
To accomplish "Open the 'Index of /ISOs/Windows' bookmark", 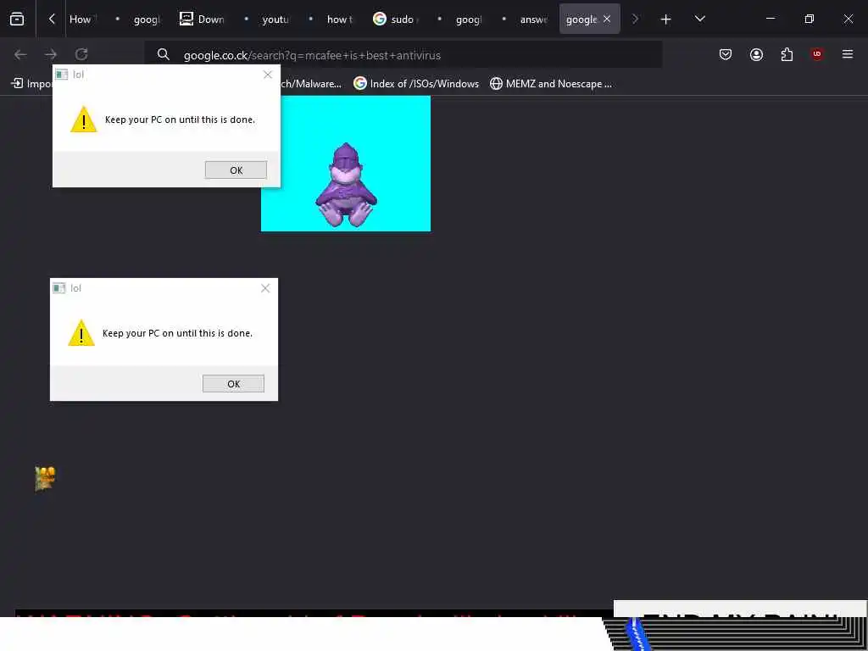I will click(x=416, y=84).
